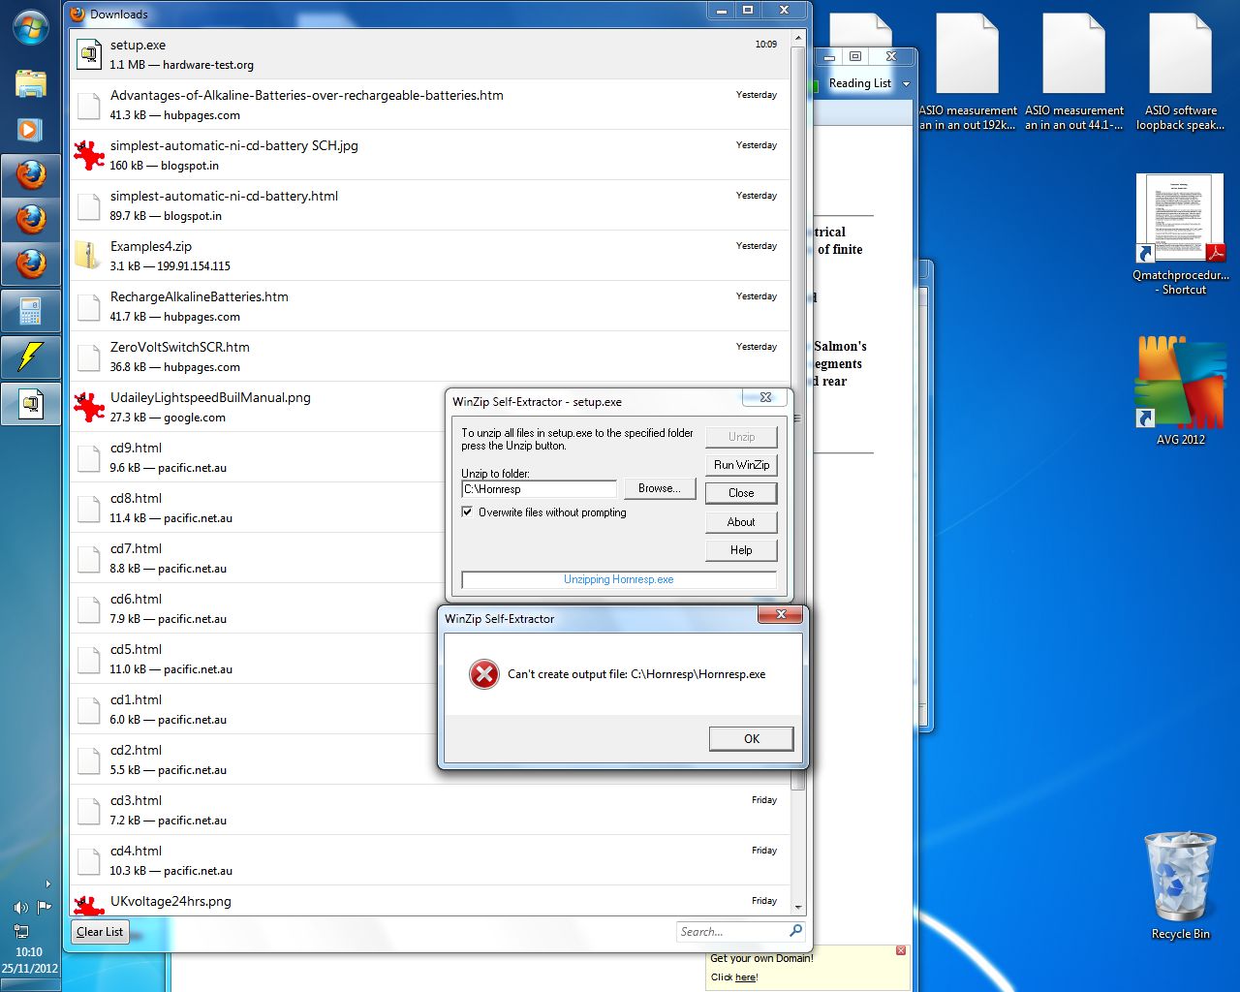Viewport: 1240px width, 992px height.
Task: Open ASIO measurement an in an out 44.1 file
Action: [1073, 73]
